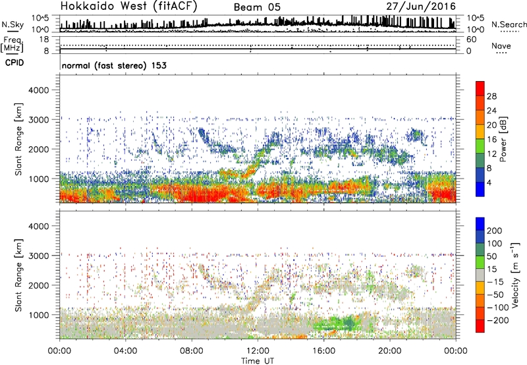
Task: Click the 'Power [dB]' colorbar label
Action: click(503, 139)
